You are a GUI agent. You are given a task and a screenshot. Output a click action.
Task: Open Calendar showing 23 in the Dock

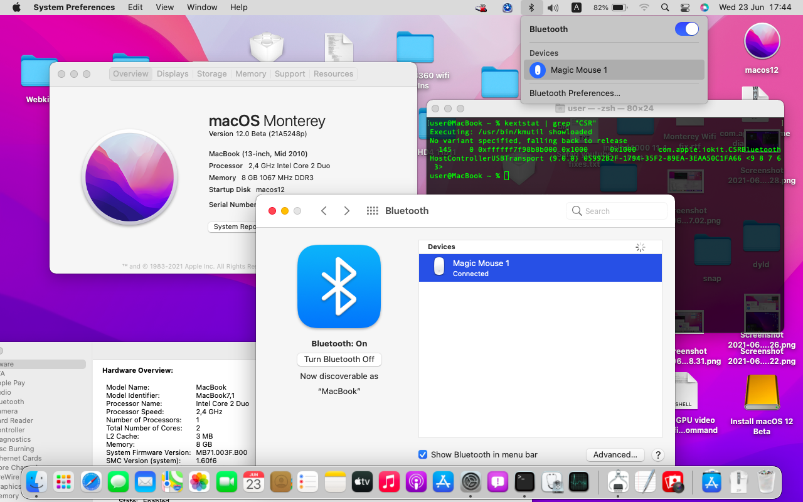[x=253, y=482]
